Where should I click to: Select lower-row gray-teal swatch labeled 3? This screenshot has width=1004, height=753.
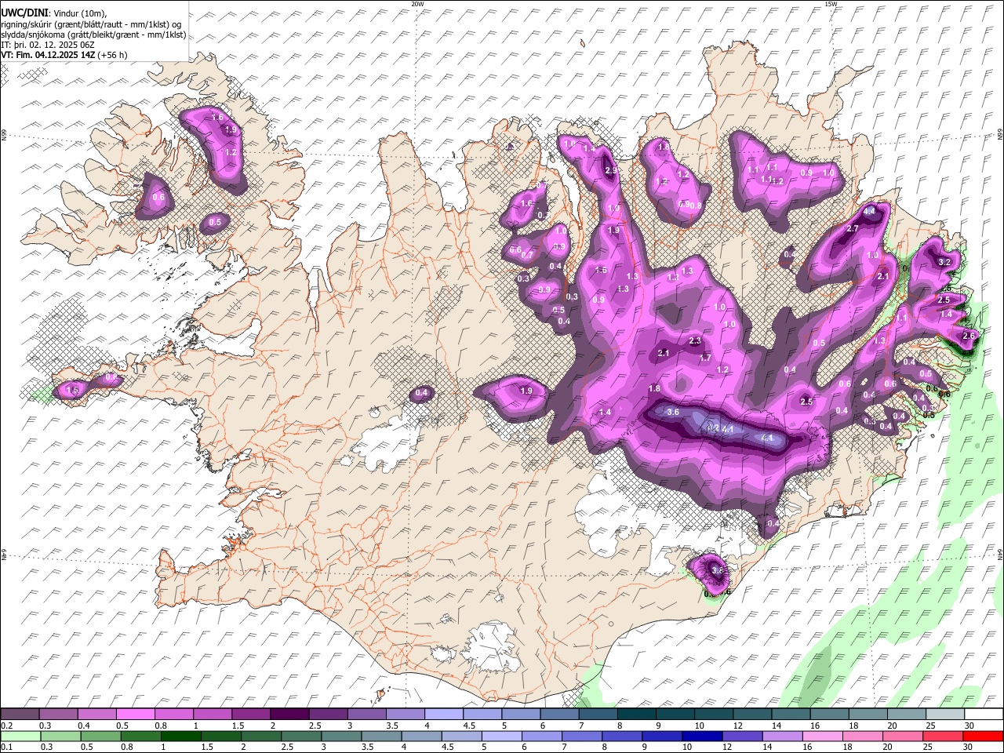(341, 736)
